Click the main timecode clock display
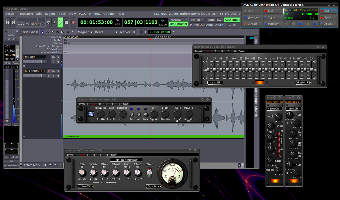 click(96, 22)
